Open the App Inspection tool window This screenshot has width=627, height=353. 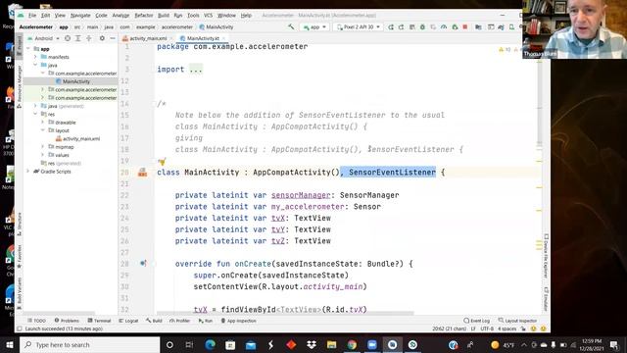[x=238, y=321]
